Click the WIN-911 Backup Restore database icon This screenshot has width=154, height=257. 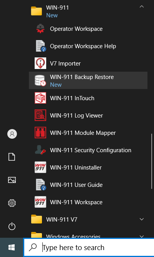(40, 81)
